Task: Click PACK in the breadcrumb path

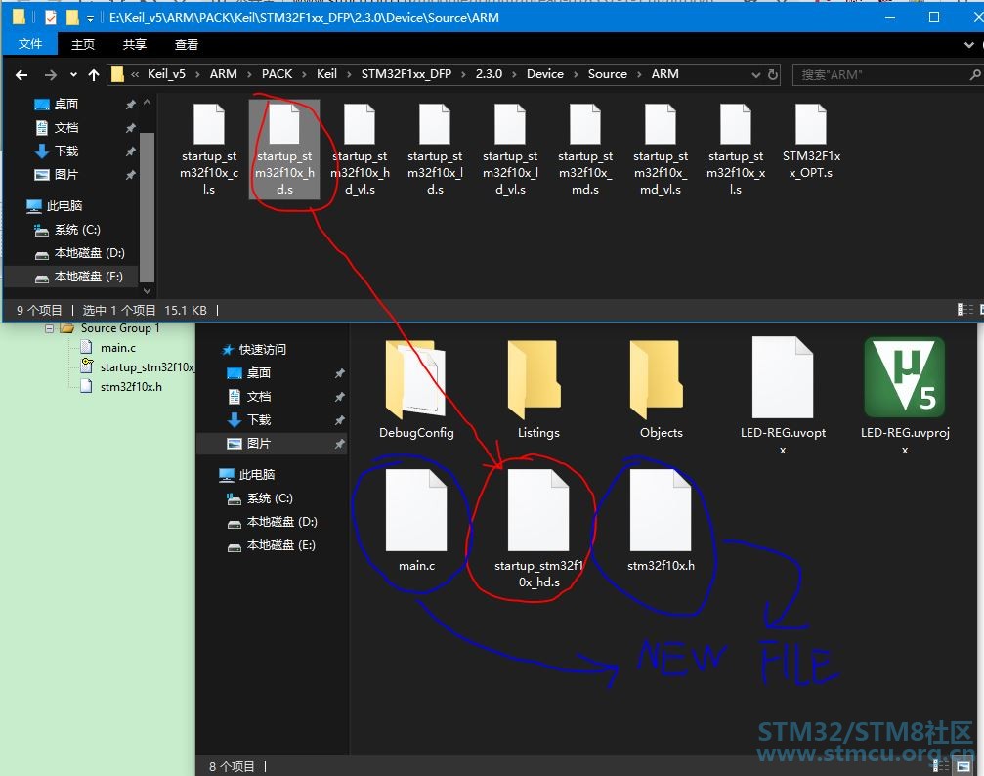Action: tap(277, 74)
